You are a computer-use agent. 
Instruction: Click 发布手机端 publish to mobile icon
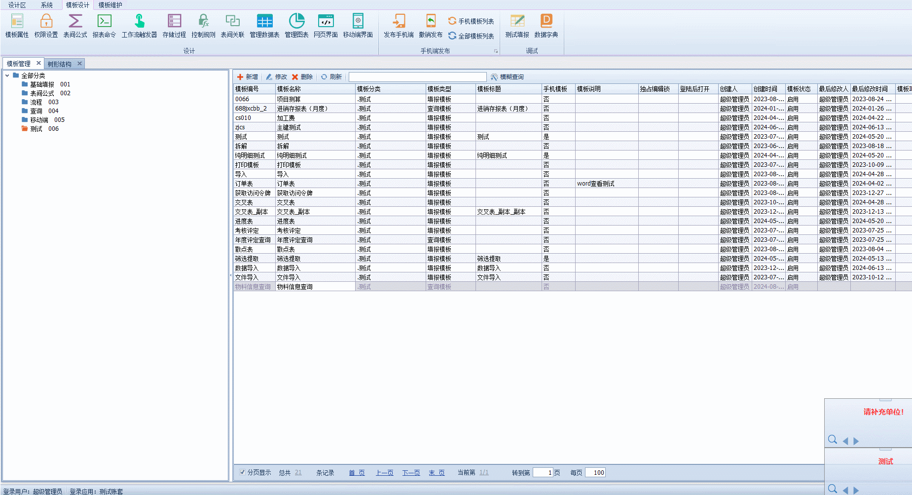pyautogui.click(x=399, y=26)
